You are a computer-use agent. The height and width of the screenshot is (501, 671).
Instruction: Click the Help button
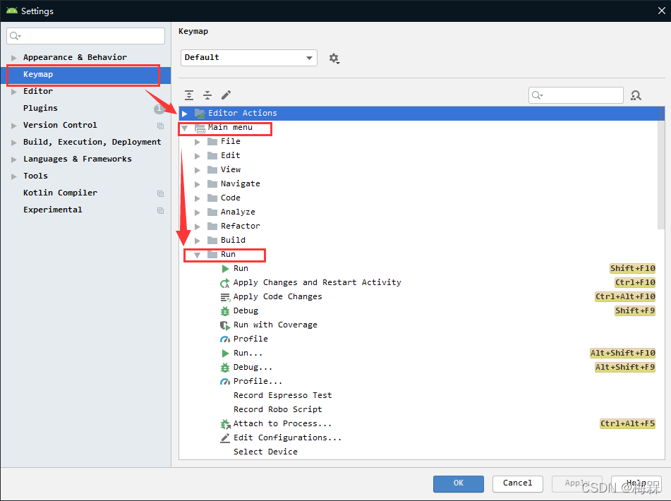click(x=636, y=483)
